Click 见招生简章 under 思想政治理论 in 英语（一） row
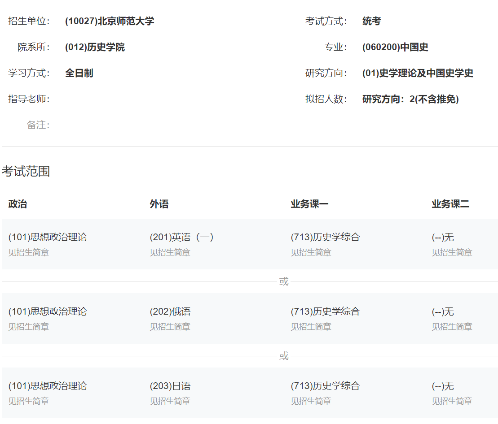 (x=29, y=252)
